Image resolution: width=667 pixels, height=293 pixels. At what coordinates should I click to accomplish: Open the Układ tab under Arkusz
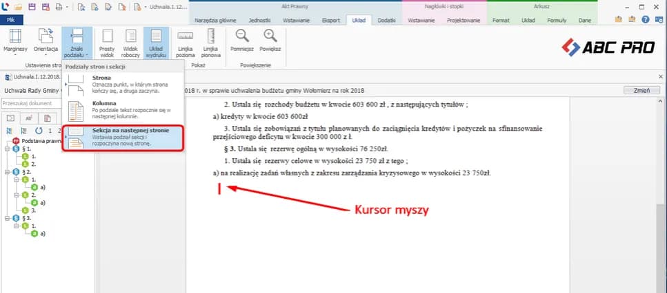pos(528,21)
